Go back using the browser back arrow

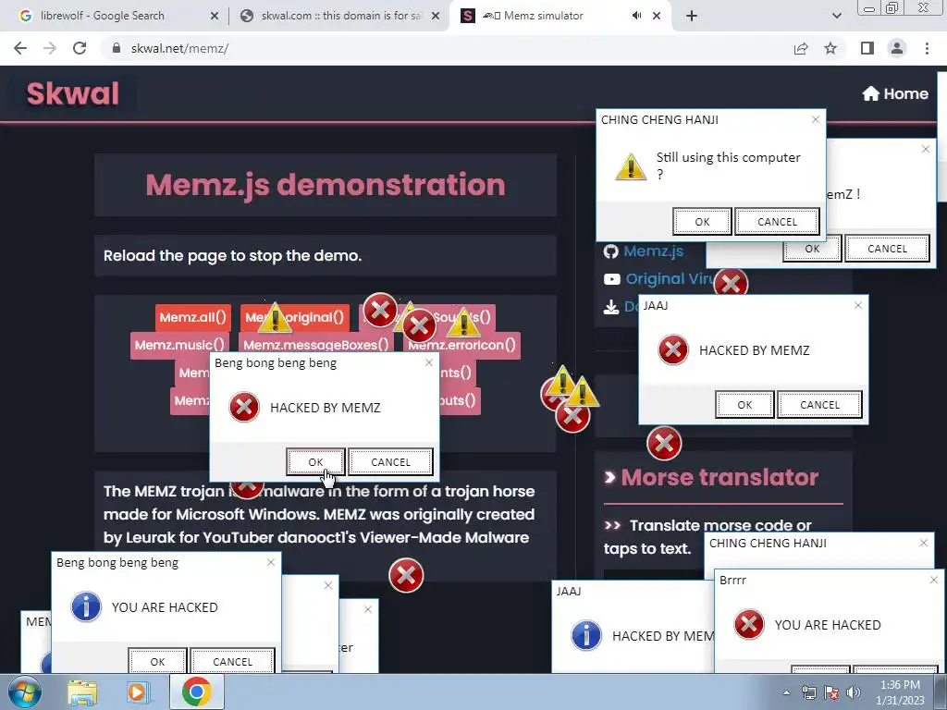pyautogui.click(x=20, y=48)
